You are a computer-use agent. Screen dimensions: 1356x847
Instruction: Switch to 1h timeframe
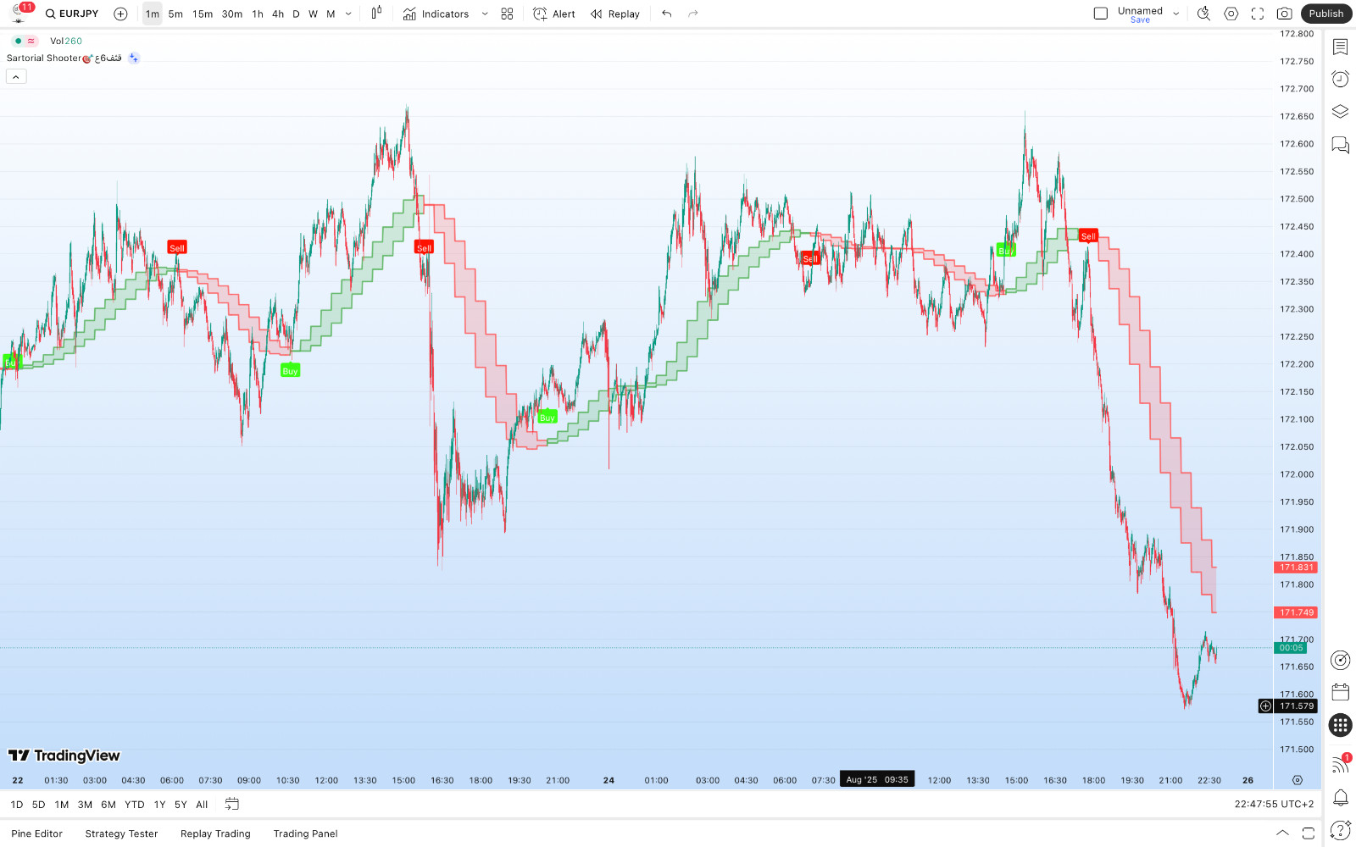(x=258, y=14)
